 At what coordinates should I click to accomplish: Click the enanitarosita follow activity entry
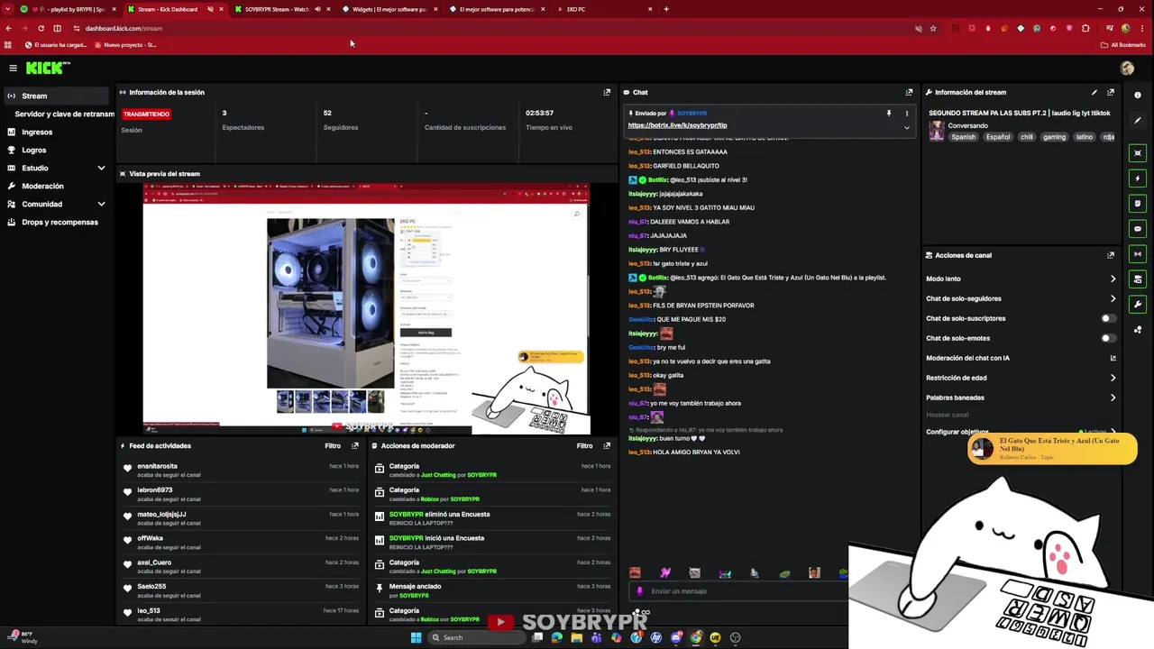(242, 470)
